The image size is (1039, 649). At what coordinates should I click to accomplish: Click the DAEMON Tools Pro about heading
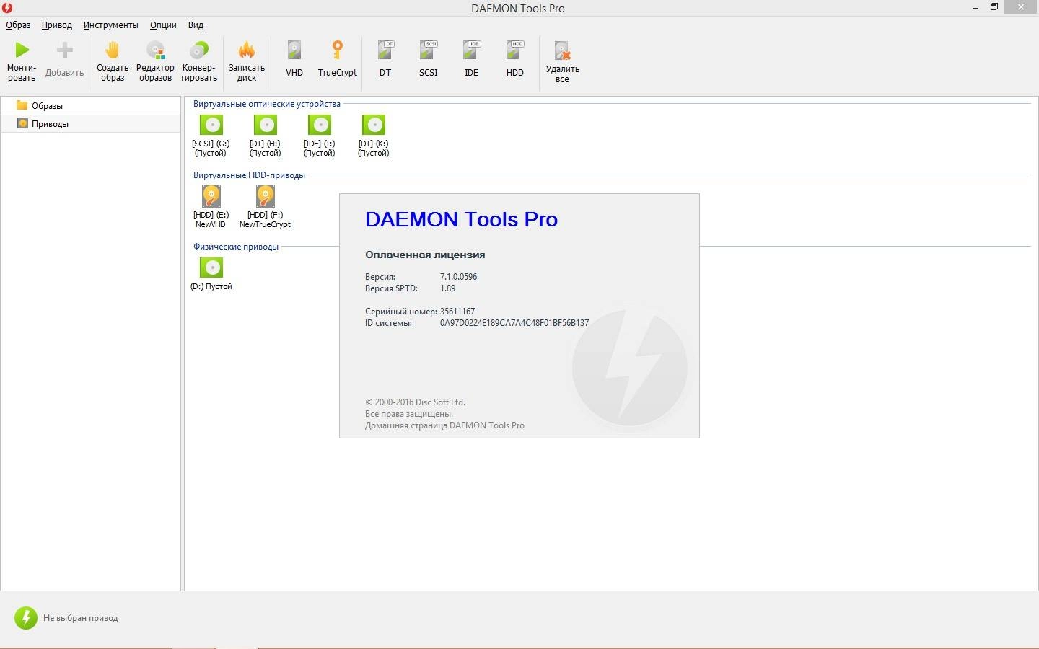coord(462,219)
